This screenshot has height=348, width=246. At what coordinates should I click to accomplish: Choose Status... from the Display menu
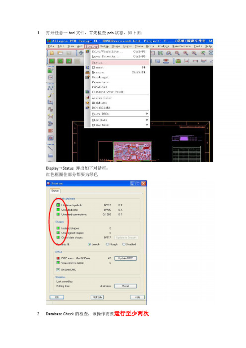tap(120, 62)
